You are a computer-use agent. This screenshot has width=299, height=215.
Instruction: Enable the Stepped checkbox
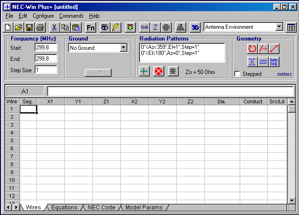237,74
